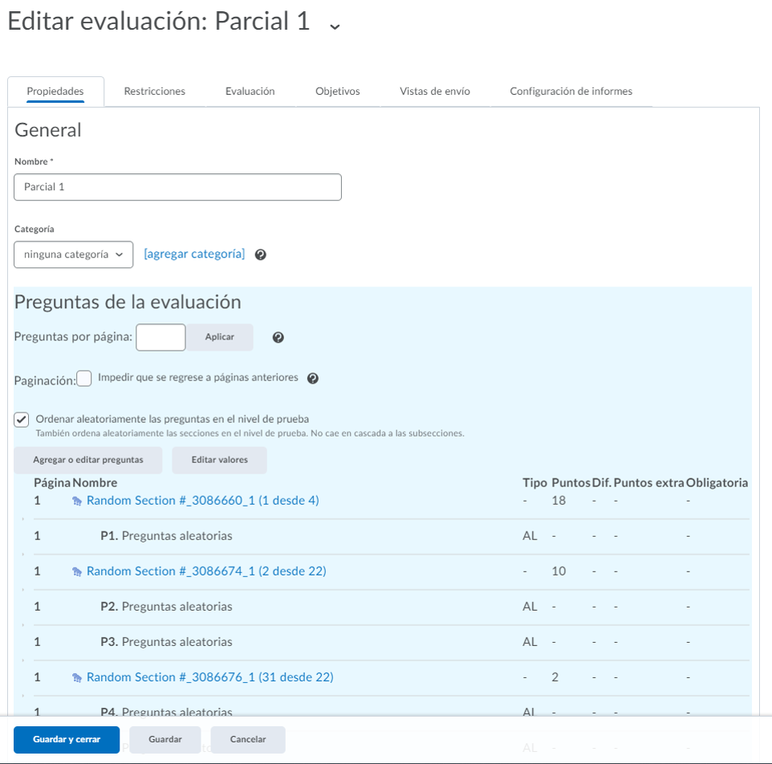Viewport: 772px width, 764px height.
Task: Open the Configuración de informes tab
Action: click(571, 91)
